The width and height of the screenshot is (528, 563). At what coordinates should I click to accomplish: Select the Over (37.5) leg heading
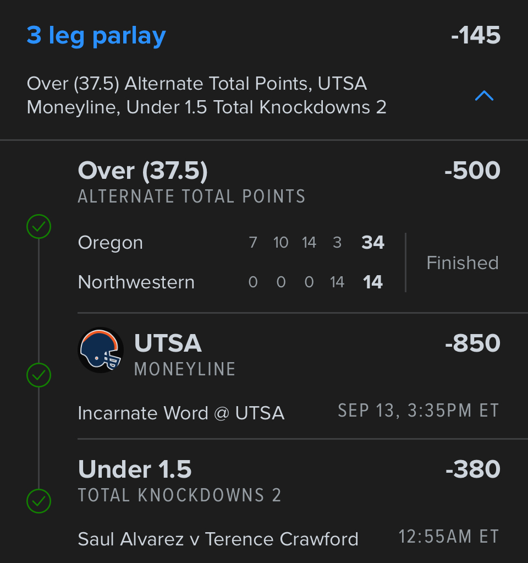tap(143, 171)
